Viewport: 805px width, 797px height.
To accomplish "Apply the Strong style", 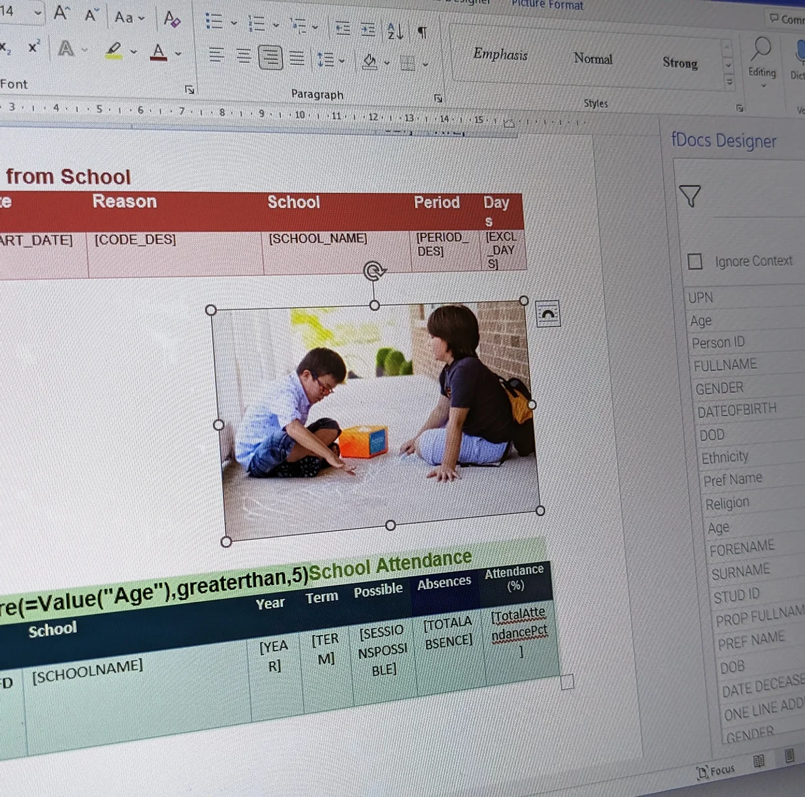I will coord(679,63).
